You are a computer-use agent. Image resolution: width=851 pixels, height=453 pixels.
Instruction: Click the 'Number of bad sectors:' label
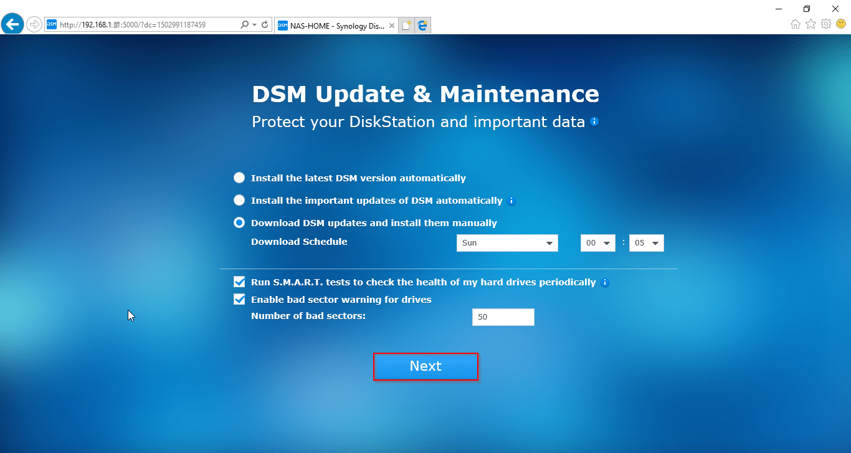point(308,316)
